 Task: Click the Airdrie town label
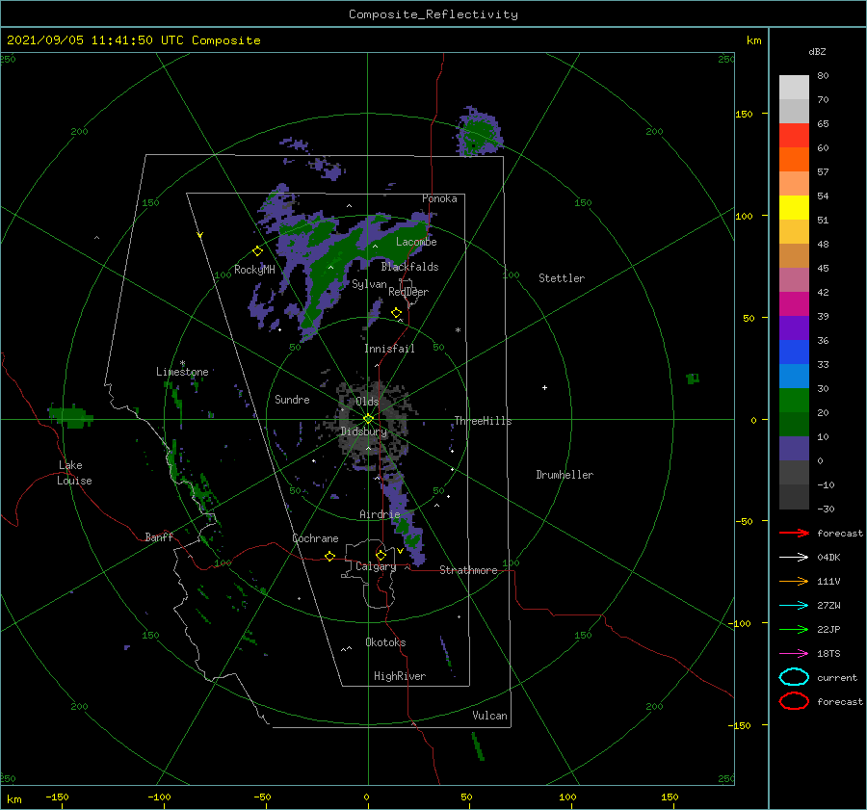[x=380, y=514]
